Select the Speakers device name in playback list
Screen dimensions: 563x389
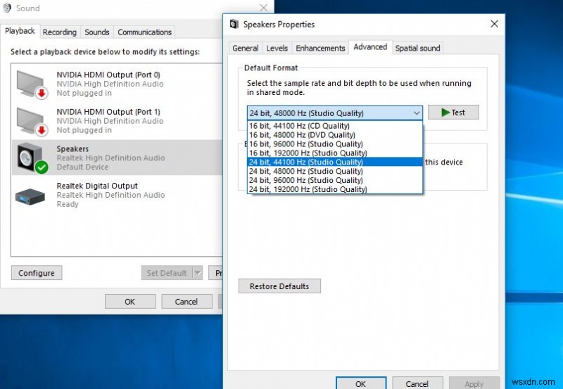pos(72,149)
